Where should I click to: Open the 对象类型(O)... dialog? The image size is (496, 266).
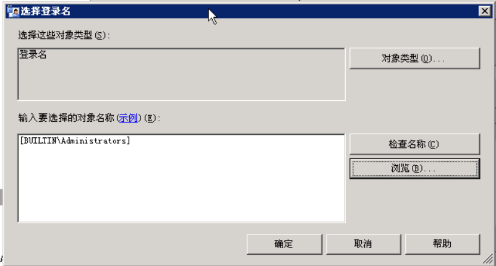click(x=415, y=58)
